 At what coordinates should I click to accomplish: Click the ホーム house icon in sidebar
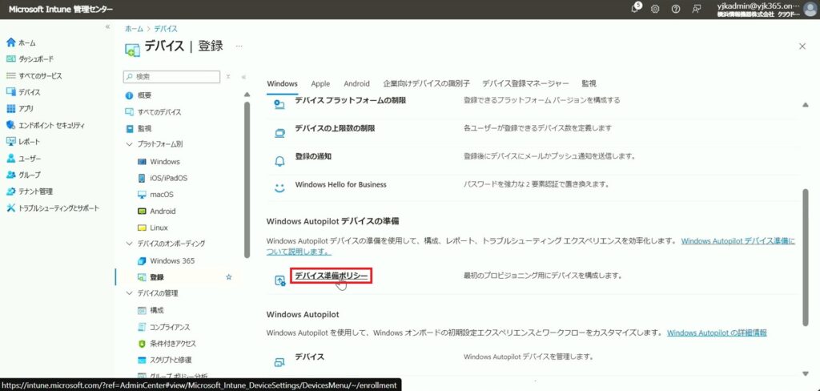11,42
